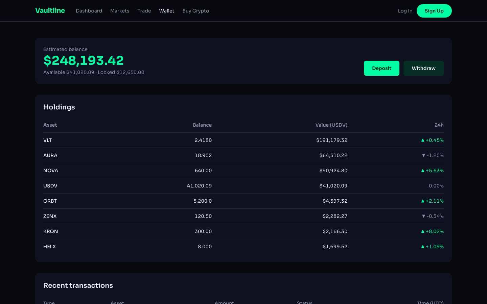Click the value $90,924.80
This screenshot has height=304, width=487.
[333, 171]
